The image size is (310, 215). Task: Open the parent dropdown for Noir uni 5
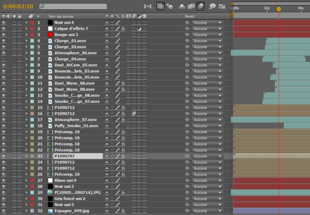(x=207, y=205)
